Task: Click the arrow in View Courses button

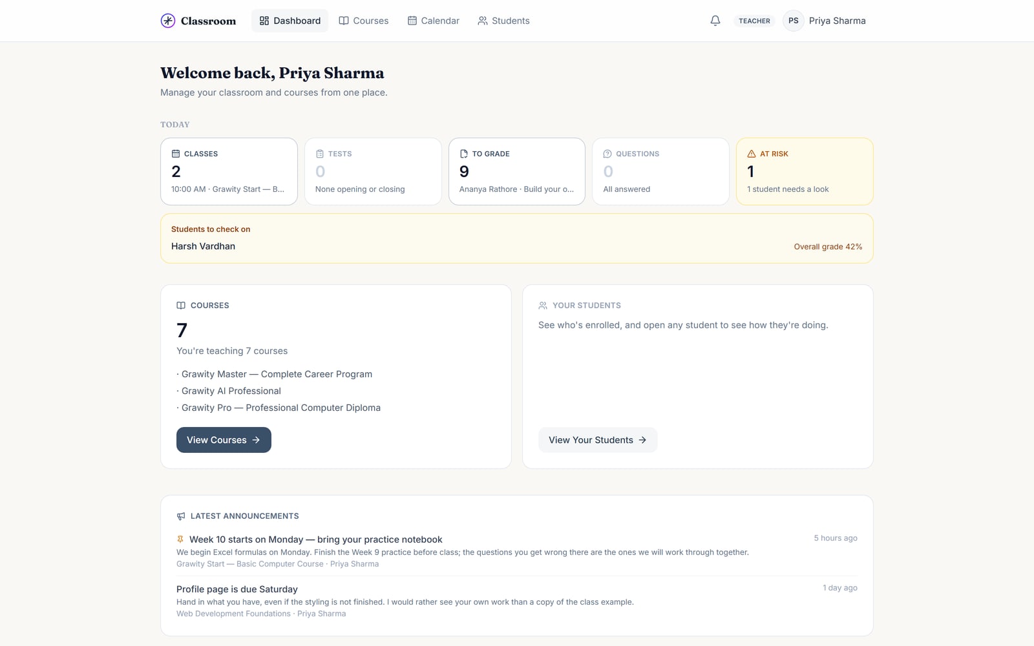Action: click(x=256, y=440)
